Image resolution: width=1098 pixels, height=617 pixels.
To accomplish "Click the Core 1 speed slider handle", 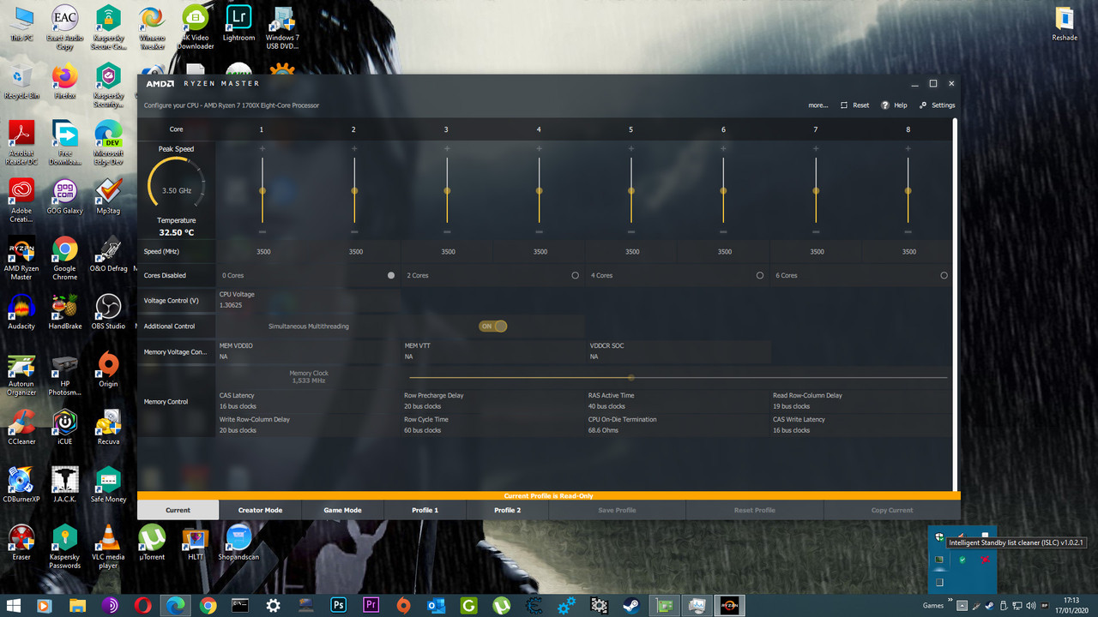I will click(x=262, y=191).
